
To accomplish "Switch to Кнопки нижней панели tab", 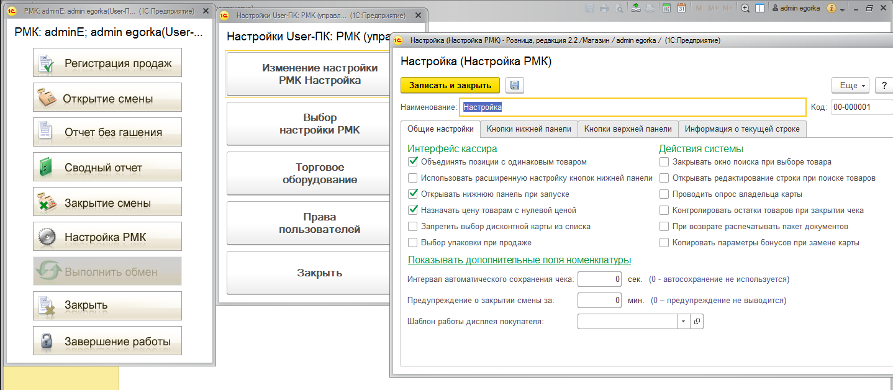I will (x=529, y=129).
